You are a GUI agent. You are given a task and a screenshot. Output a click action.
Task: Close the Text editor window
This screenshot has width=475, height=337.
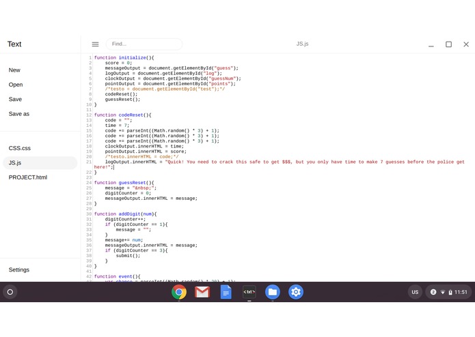pos(466,44)
